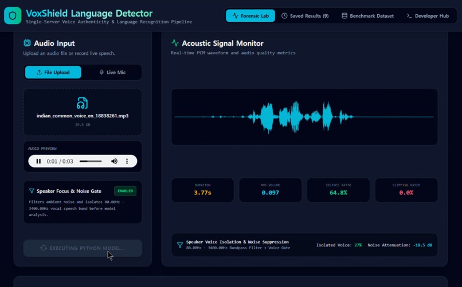The width and height of the screenshot is (462, 287).
Task: Click the waveform display in Signal Monitor
Action: point(304,117)
